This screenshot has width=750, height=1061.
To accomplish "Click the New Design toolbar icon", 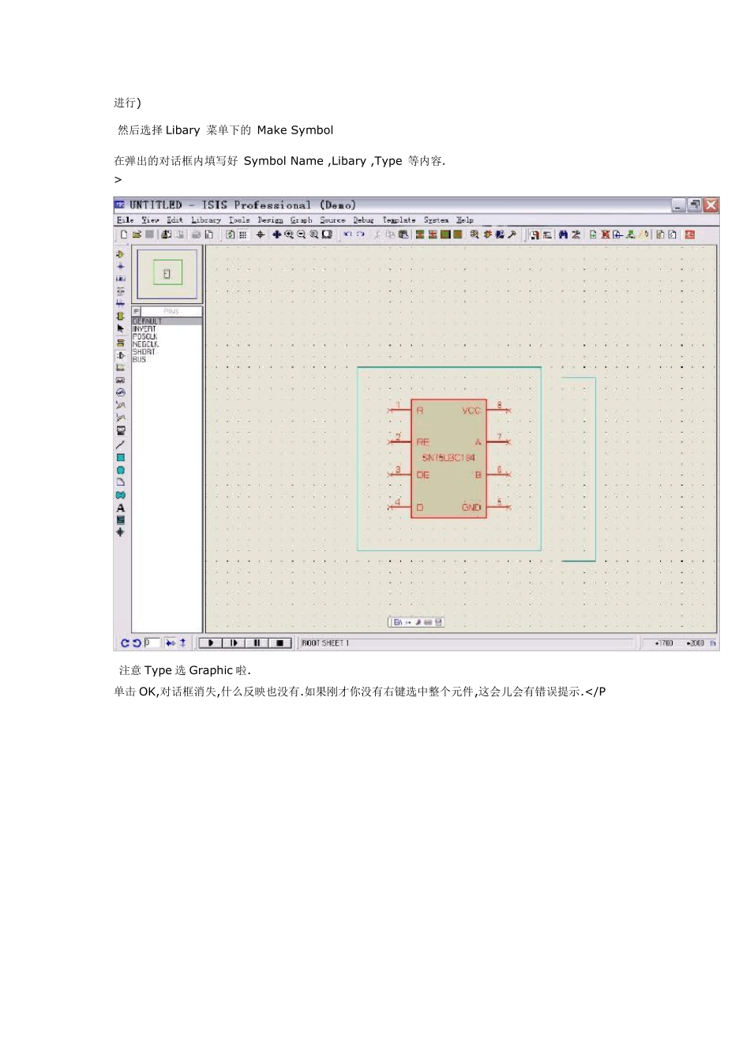I will coord(124,234).
